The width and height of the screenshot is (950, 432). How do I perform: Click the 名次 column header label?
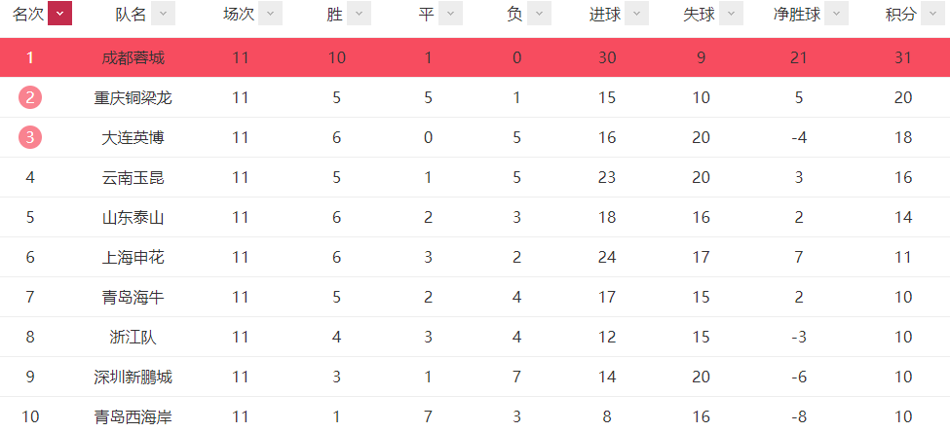pyautogui.click(x=28, y=15)
